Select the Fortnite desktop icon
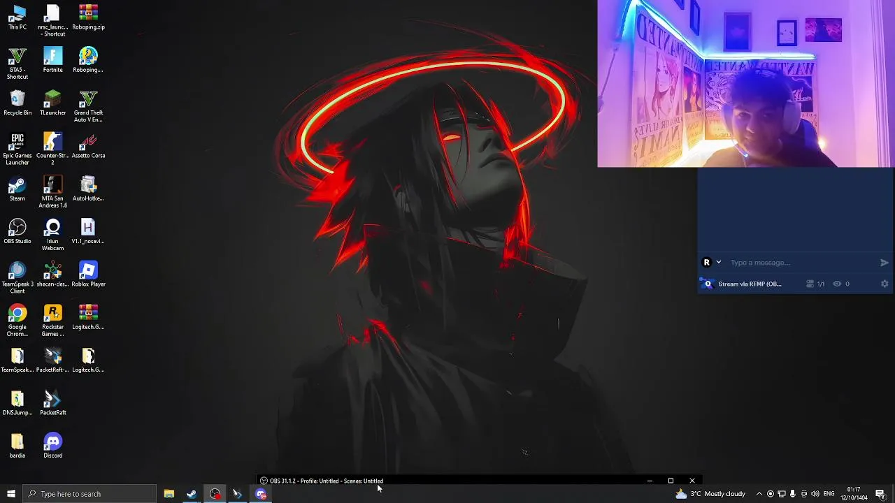The width and height of the screenshot is (895, 503). [52, 61]
